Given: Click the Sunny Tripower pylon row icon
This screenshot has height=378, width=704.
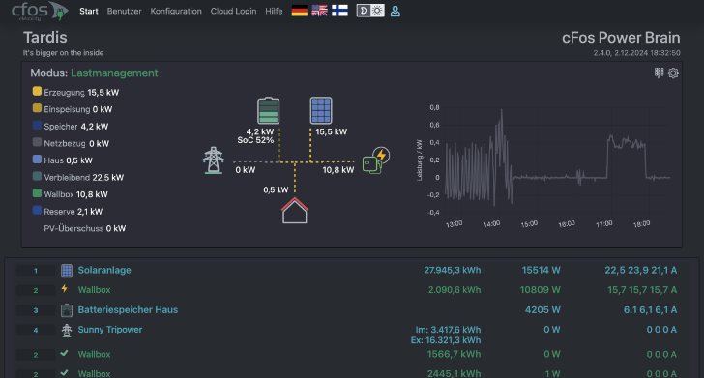Looking at the screenshot, I should point(67,331).
